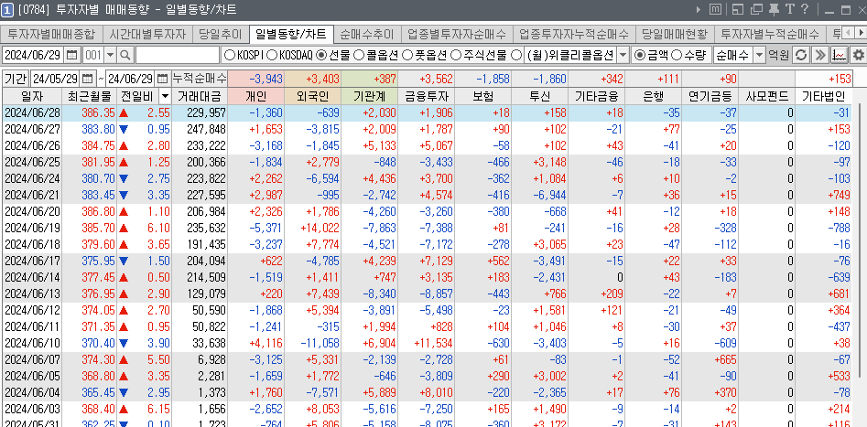Open calendar for period start date 24/05/29
The height and width of the screenshot is (427, 867).
pyautogui.click(x=87, y=79)
